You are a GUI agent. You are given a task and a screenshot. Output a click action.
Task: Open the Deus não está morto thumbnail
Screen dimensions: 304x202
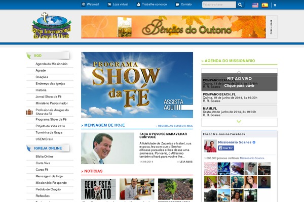(x=98, y=189)
